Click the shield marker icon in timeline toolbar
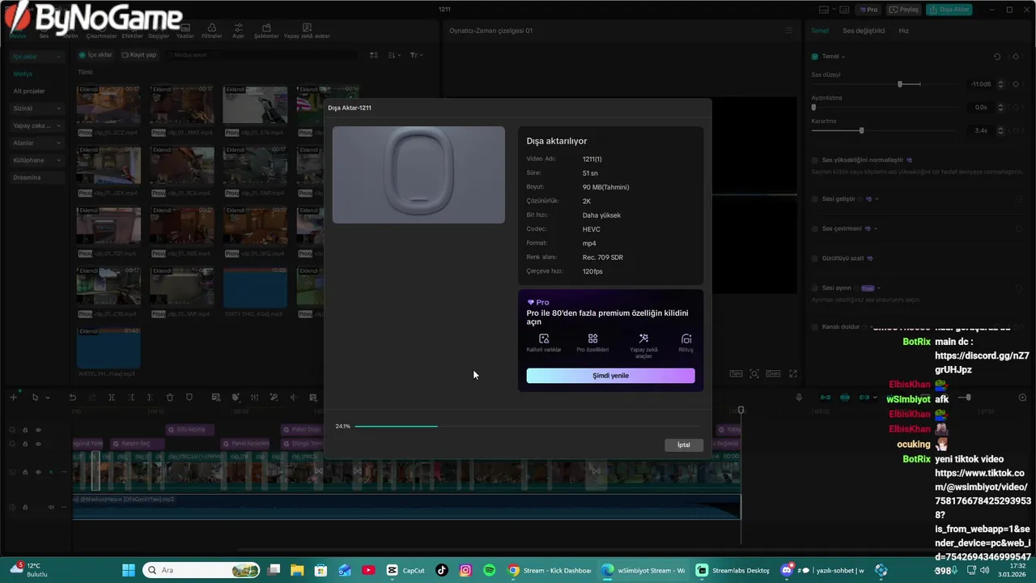This screenshot has height=583, width=1036. 189,398
